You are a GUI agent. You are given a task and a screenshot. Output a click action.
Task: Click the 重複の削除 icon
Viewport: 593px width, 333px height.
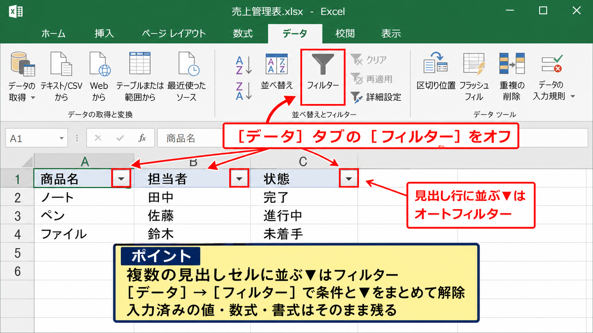pos(512,64)
